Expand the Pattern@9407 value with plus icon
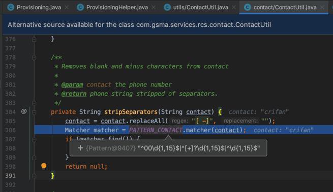Screen dimensions: 333x192 (80, 148)
